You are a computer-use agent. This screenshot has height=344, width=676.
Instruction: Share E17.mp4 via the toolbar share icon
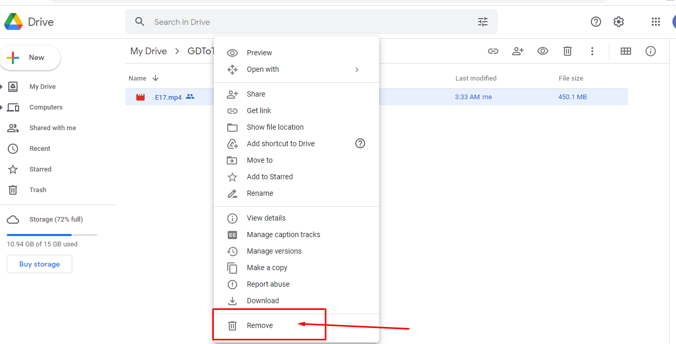[x=517, y=51]
